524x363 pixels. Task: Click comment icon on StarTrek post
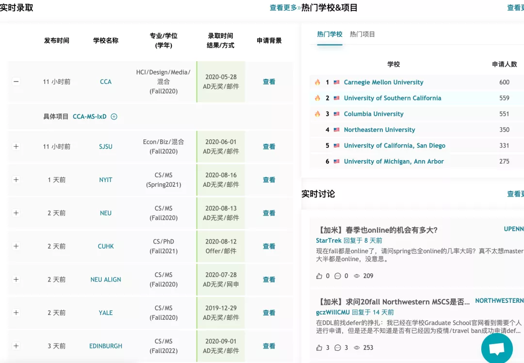(338, 276)
